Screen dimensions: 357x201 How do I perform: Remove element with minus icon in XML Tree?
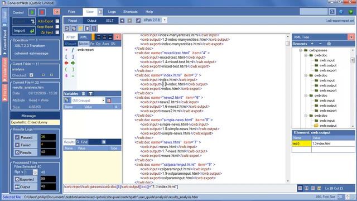point(320,44)
